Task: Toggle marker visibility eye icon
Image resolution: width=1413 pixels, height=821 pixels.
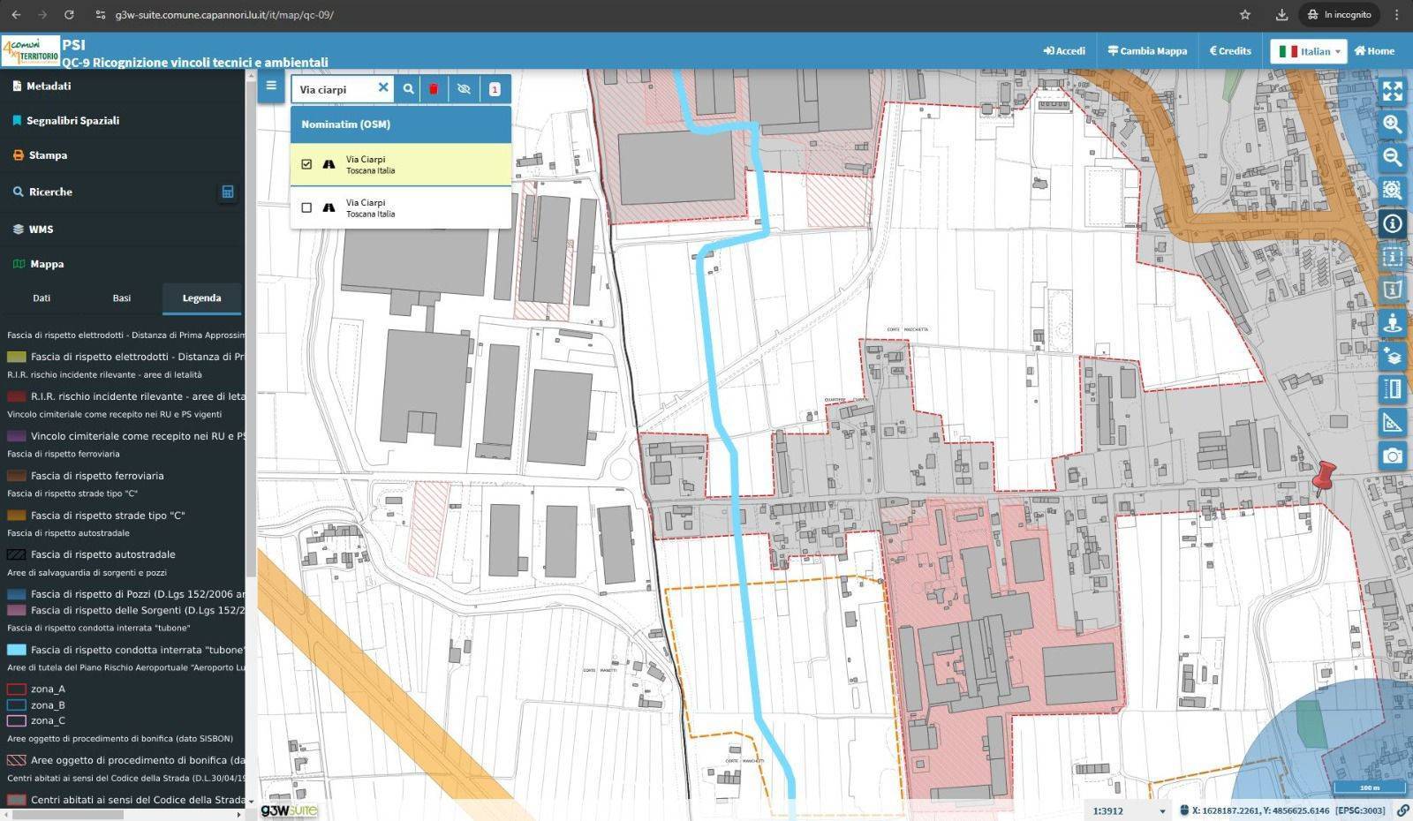Action: (464, 89)
